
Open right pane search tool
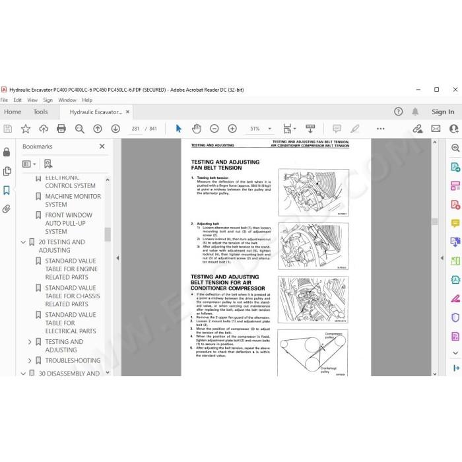pyautogui.click(x=455, y=148)
